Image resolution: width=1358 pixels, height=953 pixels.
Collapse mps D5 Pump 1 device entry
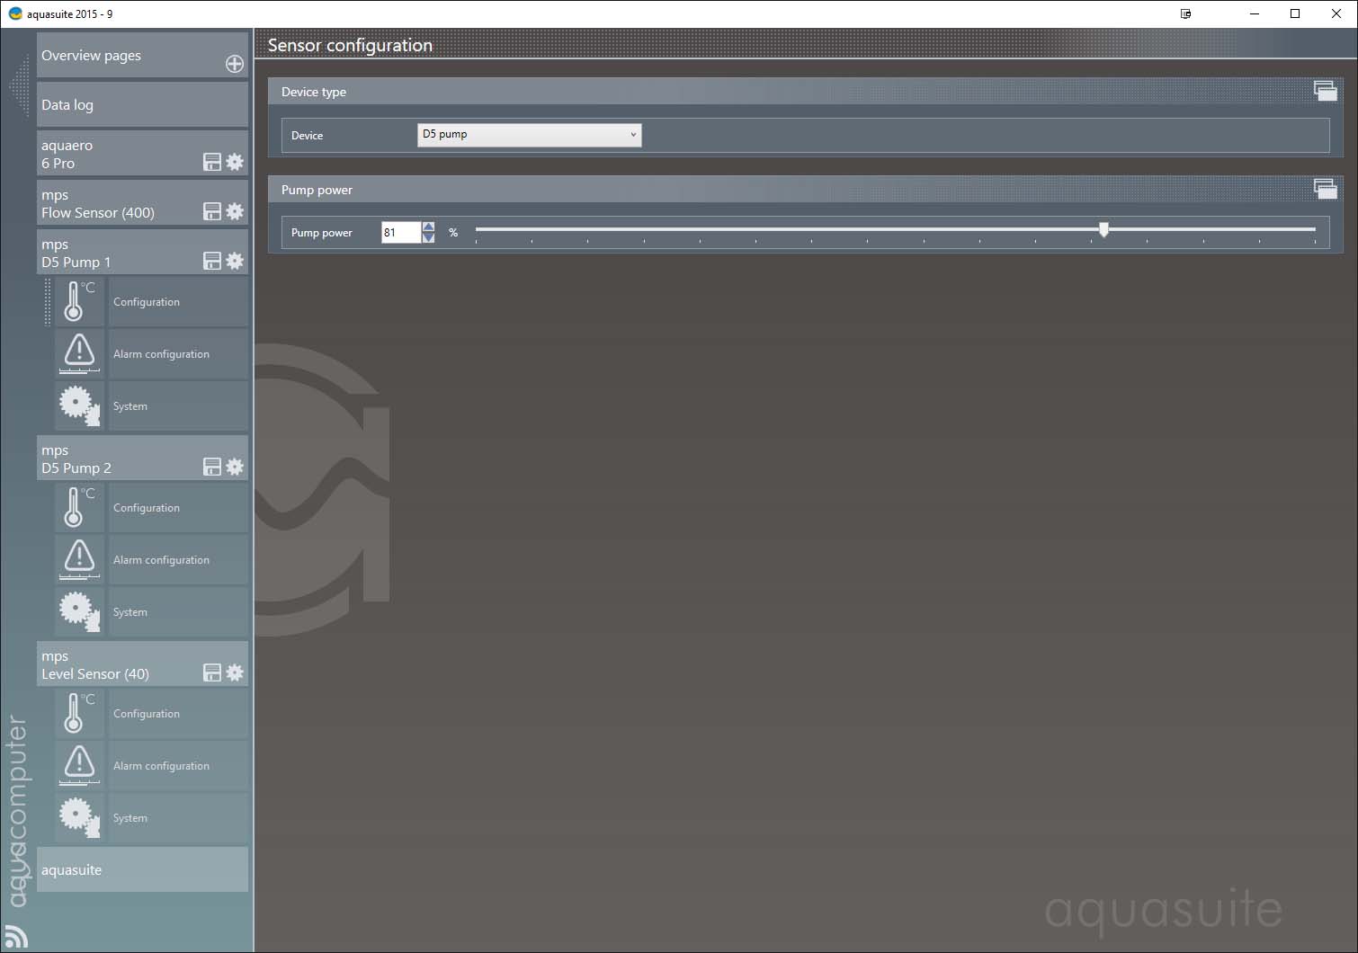[x=142, y=253]
